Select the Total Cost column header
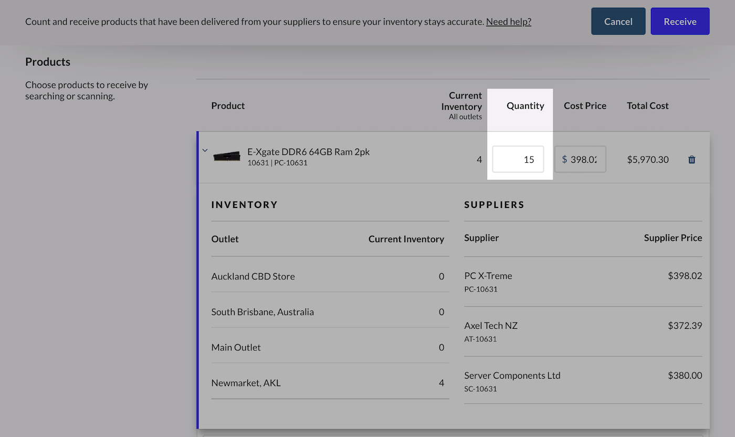The image size is (735, 437). tap(647, 106)
